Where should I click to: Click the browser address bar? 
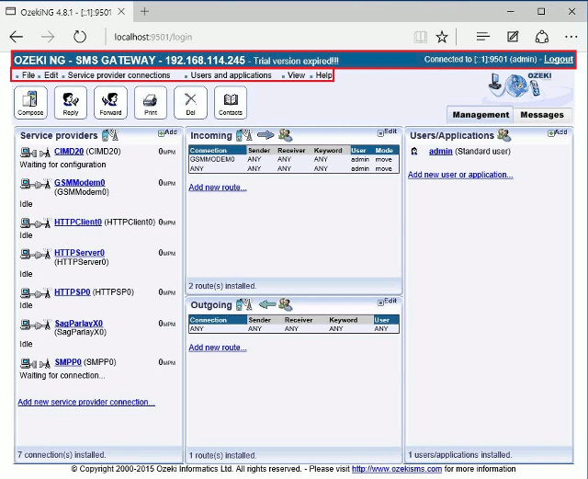257,37
